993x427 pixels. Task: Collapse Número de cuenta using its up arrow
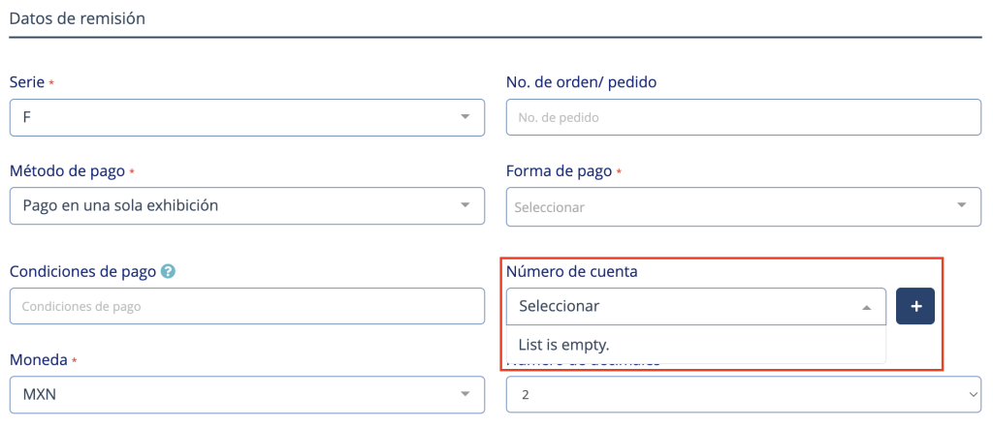[866, 307]
